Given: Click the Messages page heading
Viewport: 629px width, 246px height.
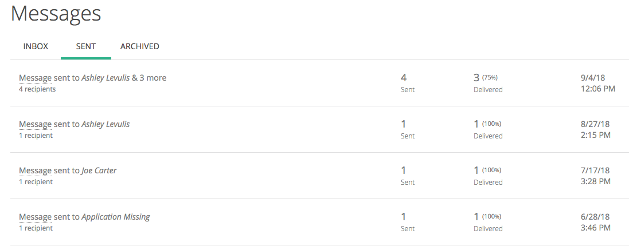Looking at the screenshot, I should coord(56,13).
